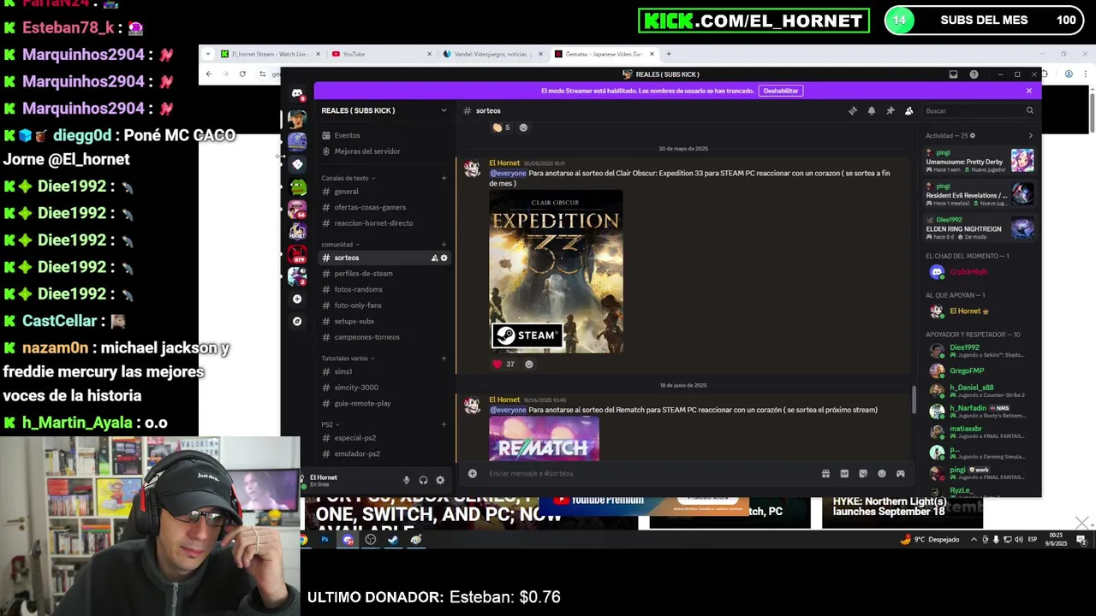Collapse the comunidad category

click(x=340, y=245)
